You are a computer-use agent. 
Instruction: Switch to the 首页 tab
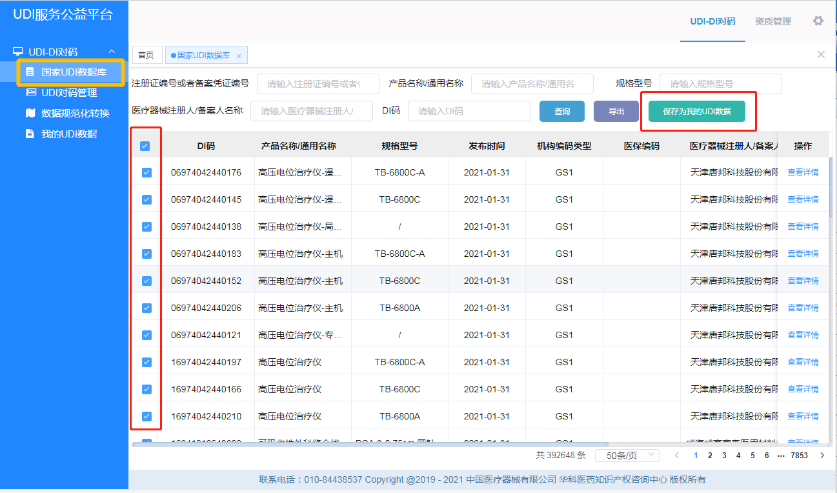146,55
